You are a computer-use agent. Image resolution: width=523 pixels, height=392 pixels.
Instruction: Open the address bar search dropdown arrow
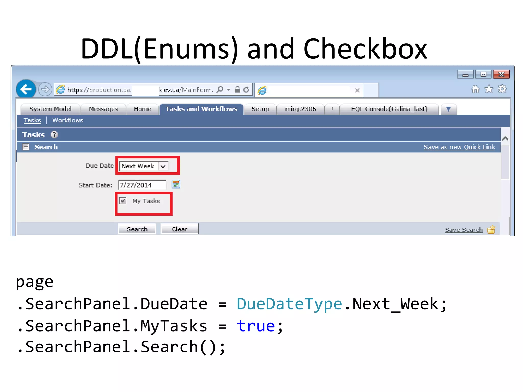click(228, 90)
